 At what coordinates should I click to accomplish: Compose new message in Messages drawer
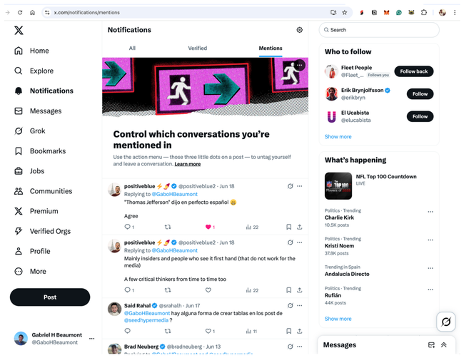pos(431,345)
